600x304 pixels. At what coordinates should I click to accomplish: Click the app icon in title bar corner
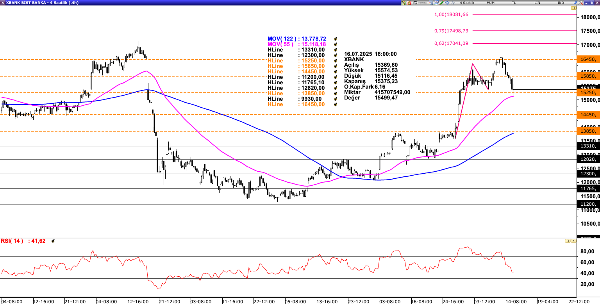tap(3, 3)
